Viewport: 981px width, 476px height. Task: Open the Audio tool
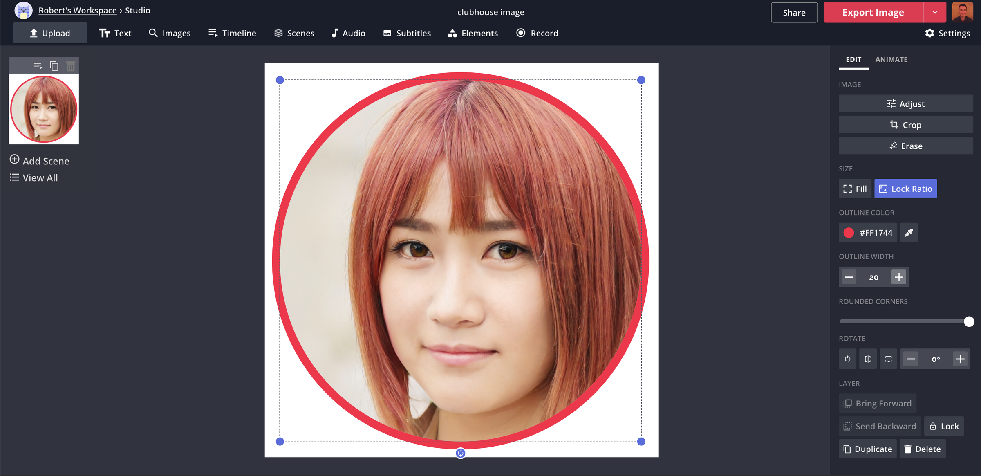click(x=348, y=33)
